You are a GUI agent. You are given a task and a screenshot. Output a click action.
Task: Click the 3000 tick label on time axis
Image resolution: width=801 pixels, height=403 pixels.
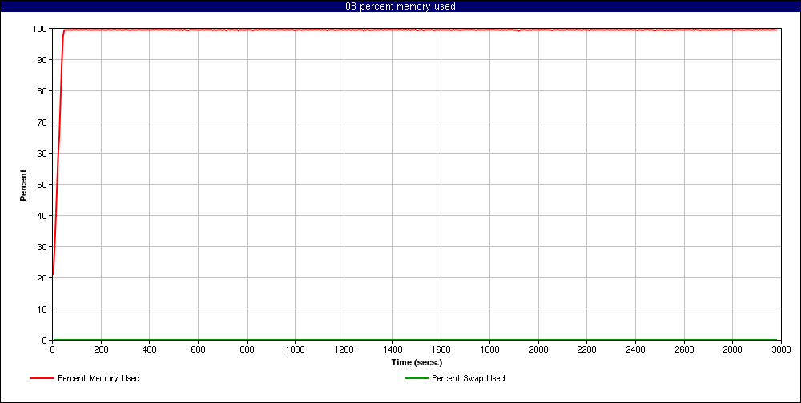click(x=781, y=349)
